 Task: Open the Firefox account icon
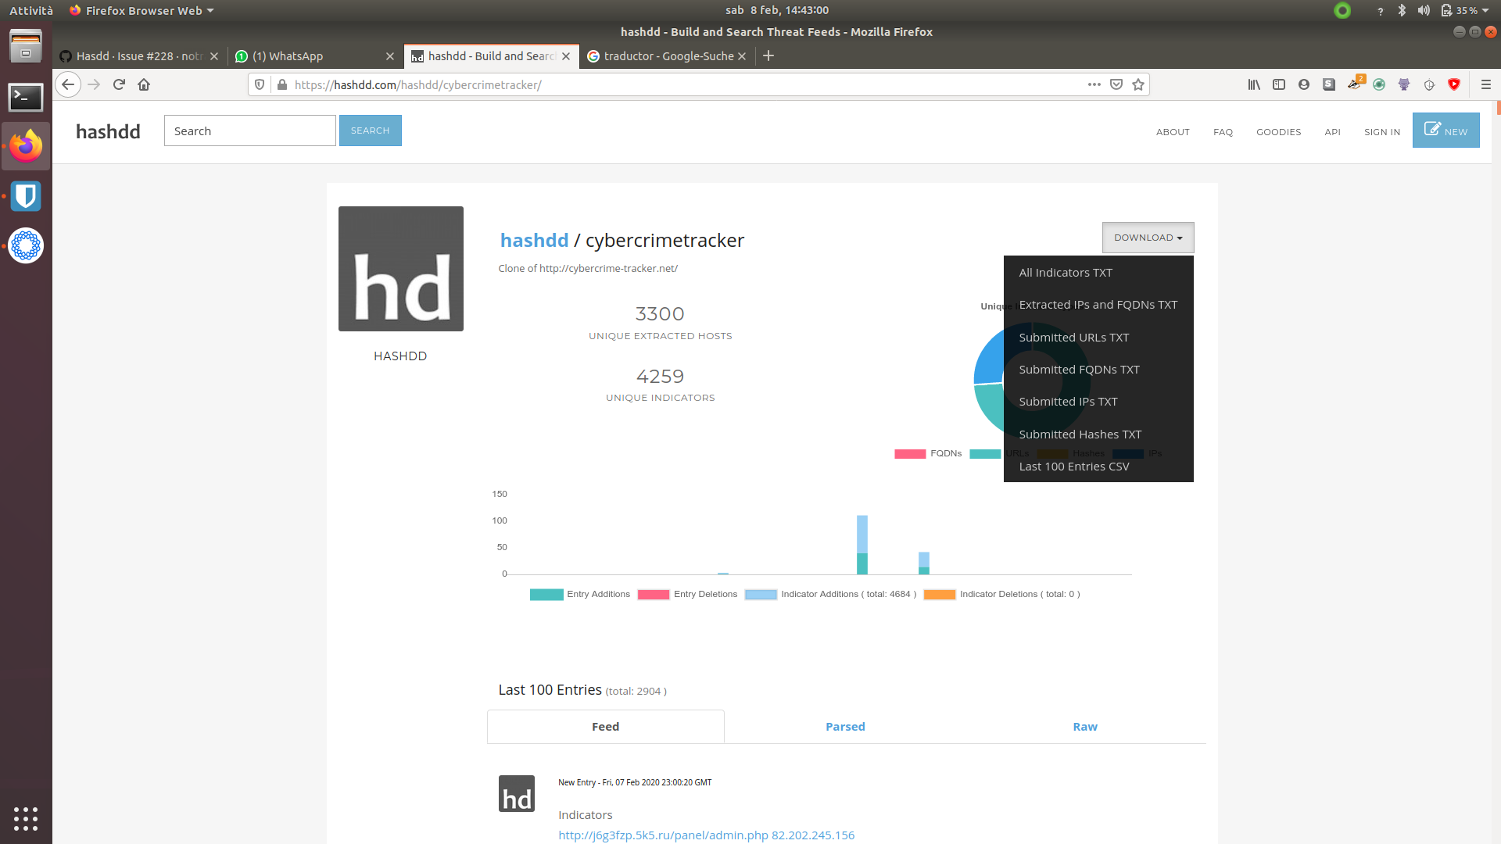[x=1304, y=84]
